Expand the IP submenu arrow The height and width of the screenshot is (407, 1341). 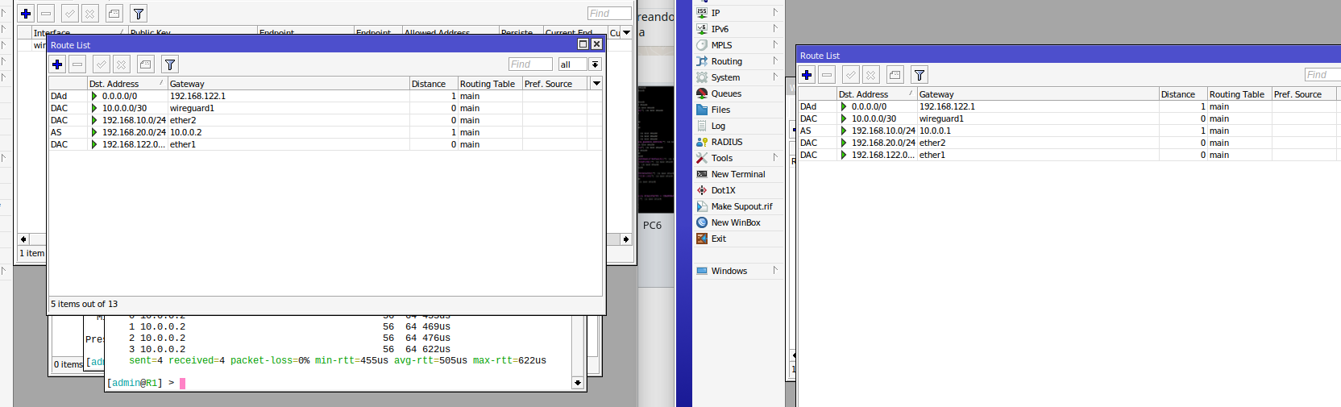pyautogui.click(x=775, y=13)
